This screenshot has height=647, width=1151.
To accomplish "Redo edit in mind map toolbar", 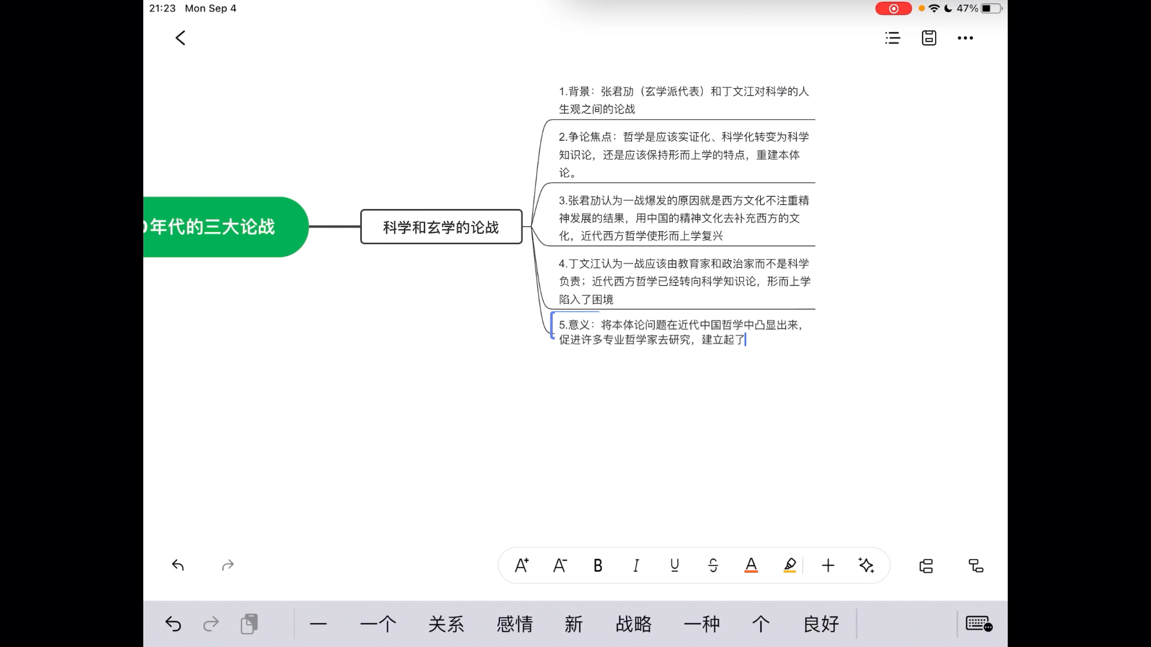I will coord(228,565).
